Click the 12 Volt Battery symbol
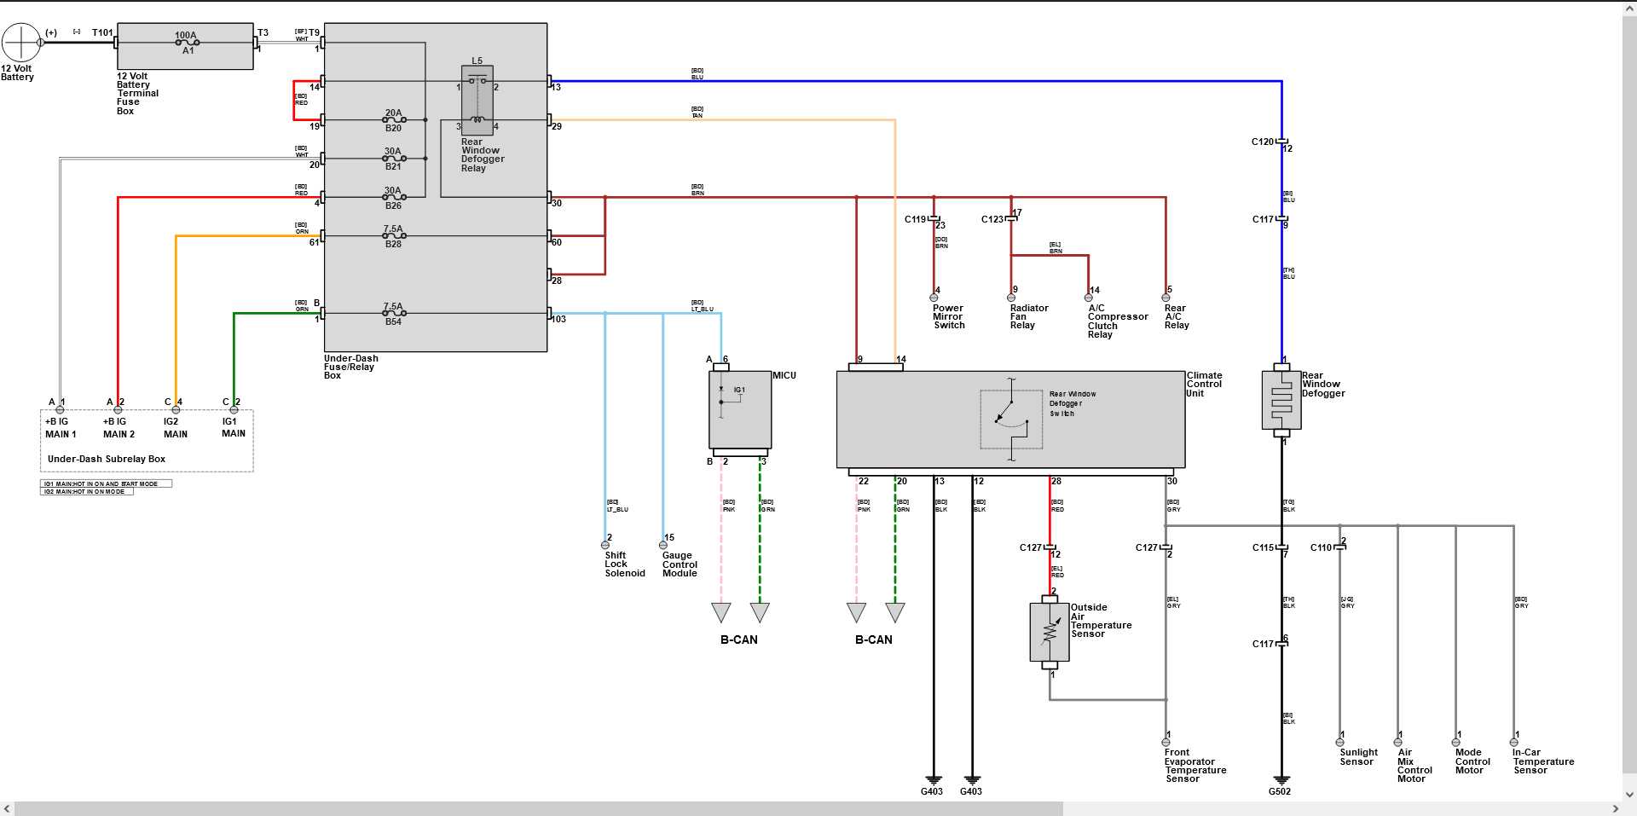The image size is (1637, 816). (20, 43)
